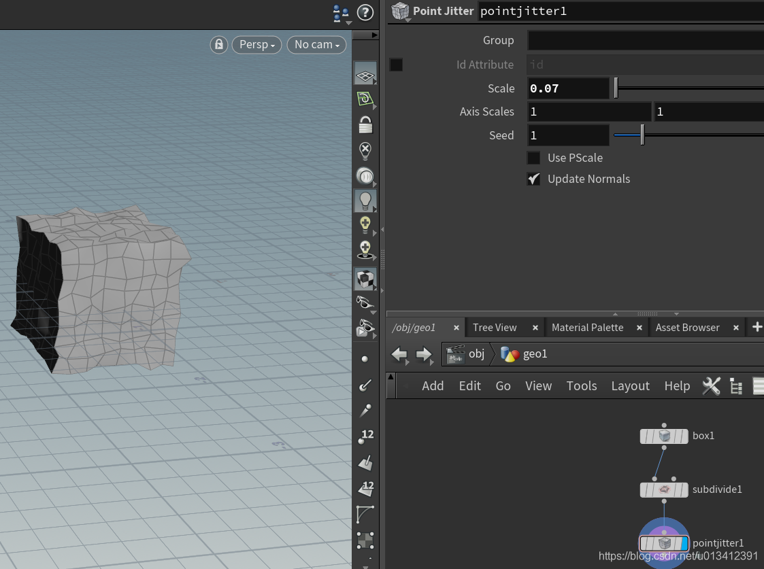Toggle the display point numbers icon
The width and height of the screenshot is (764, 569).
coord(365,436)
